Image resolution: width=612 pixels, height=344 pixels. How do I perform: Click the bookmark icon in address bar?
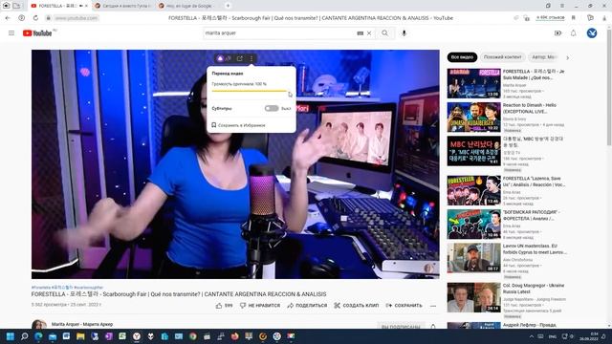pyautogui.click(x=574, y=18)
